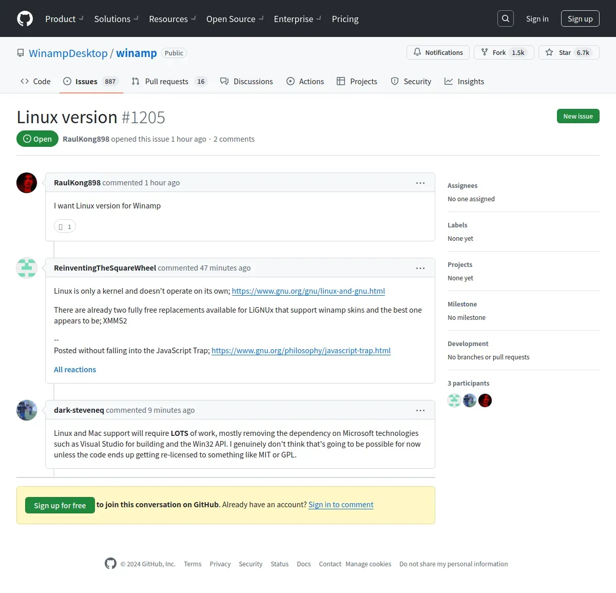Expand the Resources menu
The image size is (616, 593).
point(172,19)
